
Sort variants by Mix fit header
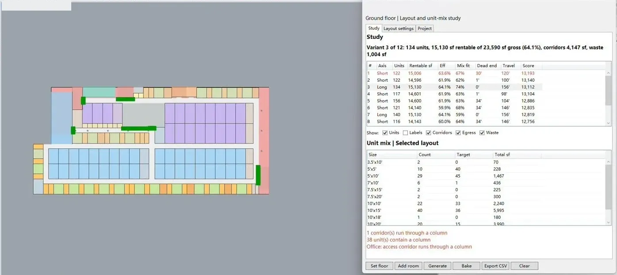click(x=464, y=66)
